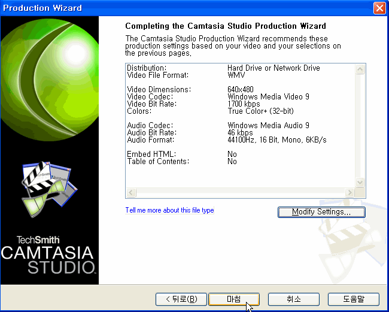The image size is (389, 312).
Task: Click the settings list scroll up arrow
Action: 360,69
